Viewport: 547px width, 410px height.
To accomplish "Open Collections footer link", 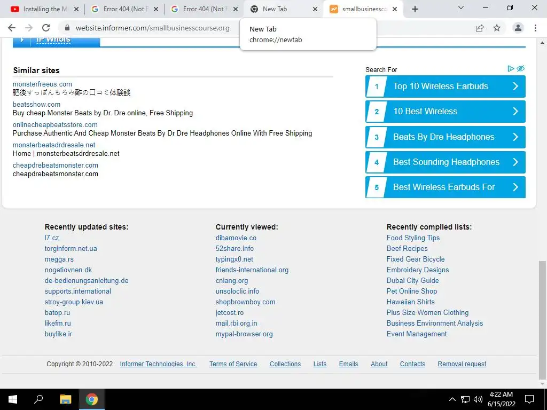I will [285, 364].
